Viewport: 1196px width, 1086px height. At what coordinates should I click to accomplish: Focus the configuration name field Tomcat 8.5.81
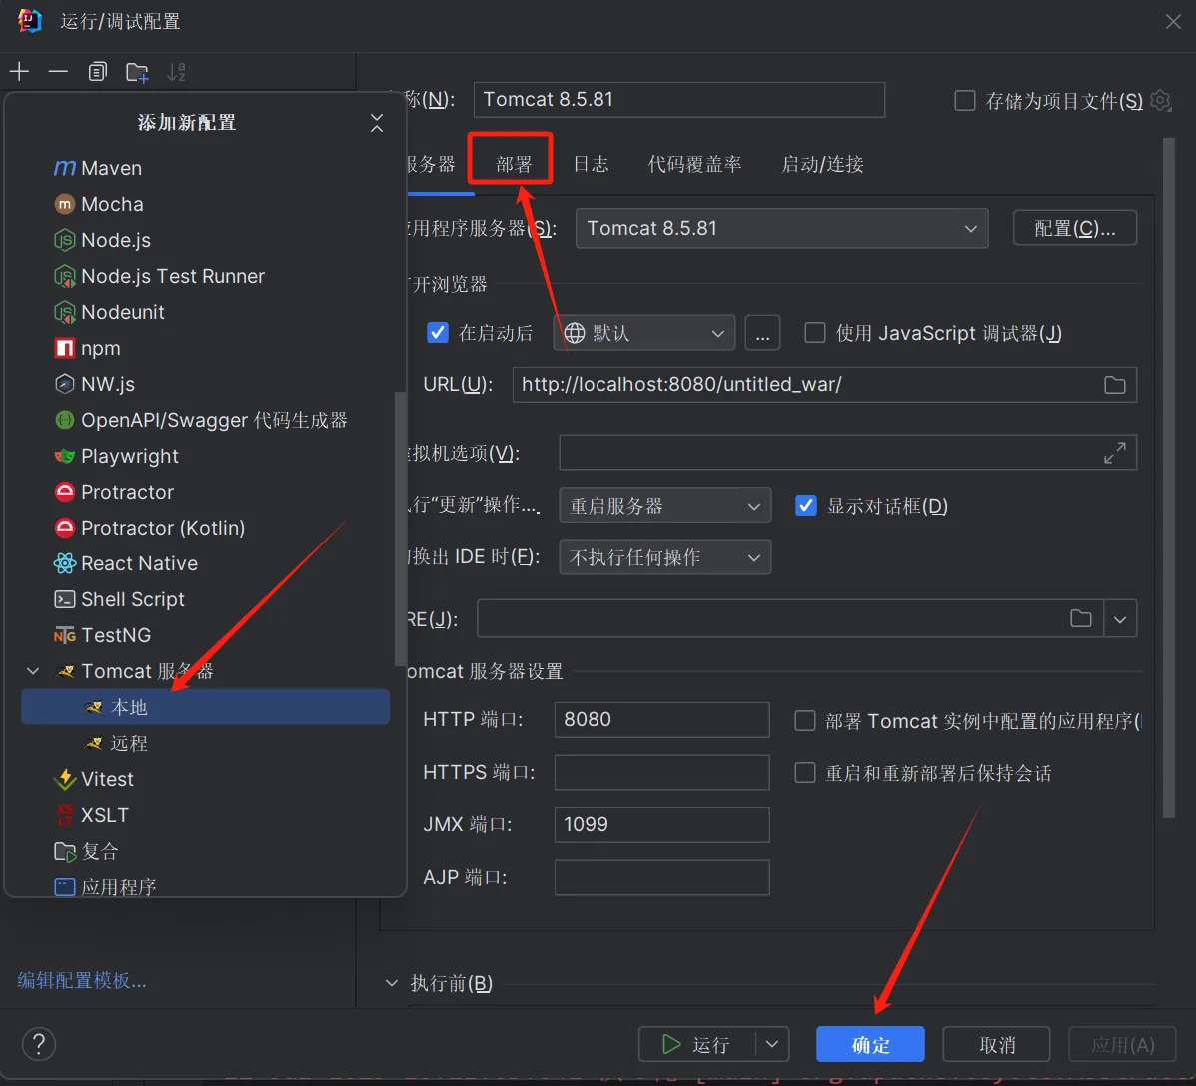point(678,100)
